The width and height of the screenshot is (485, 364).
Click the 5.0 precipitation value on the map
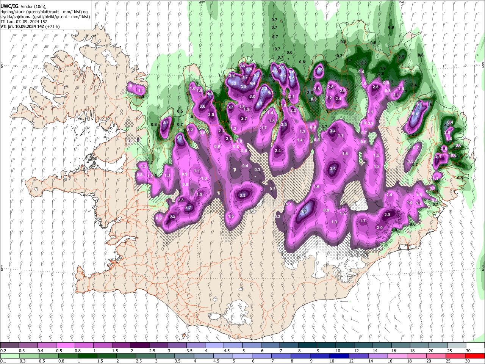point(320,69)
